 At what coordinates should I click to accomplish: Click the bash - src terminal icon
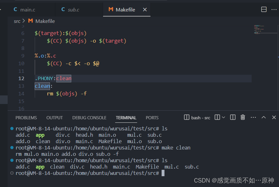186,117
